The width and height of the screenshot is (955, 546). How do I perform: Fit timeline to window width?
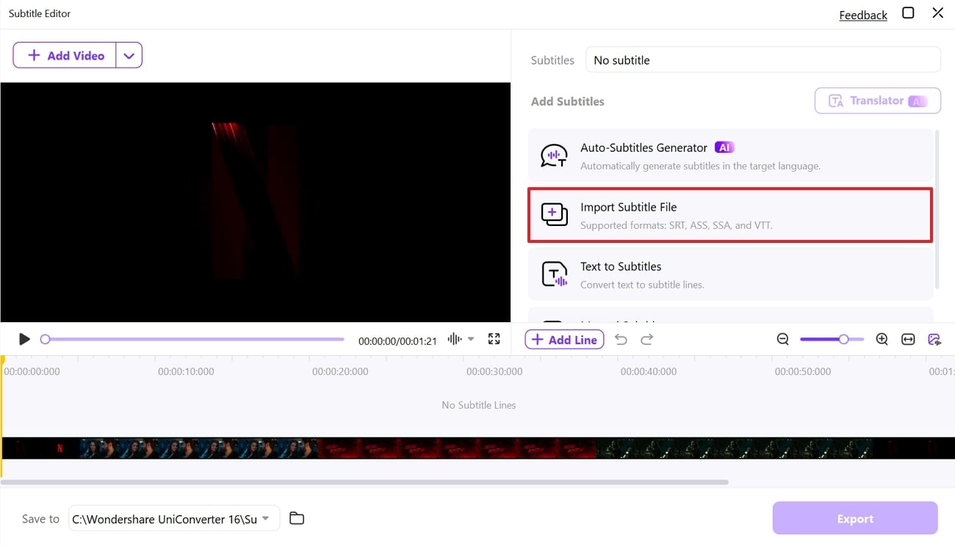pos(908,339)
